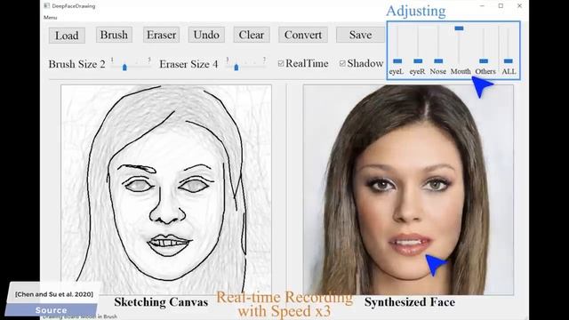The image size is (569, 320).
Task: Click the Convert button
Action: pyautogui.click(x=303, y=35)
